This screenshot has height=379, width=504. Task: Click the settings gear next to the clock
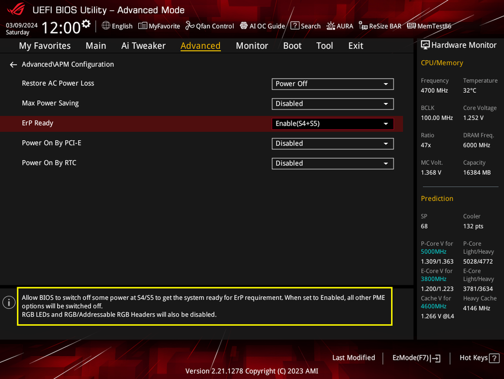pyautogui.click(x=86, y=24)
